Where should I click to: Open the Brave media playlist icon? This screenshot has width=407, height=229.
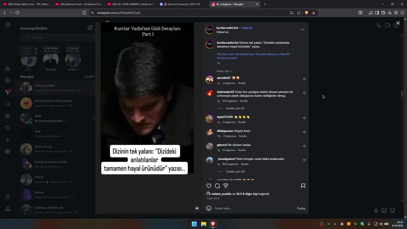370,13
